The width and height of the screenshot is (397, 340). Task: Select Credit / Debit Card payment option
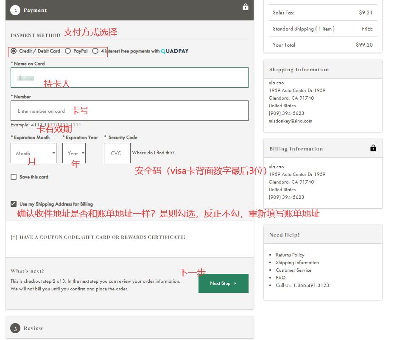(x=14, y=51)
